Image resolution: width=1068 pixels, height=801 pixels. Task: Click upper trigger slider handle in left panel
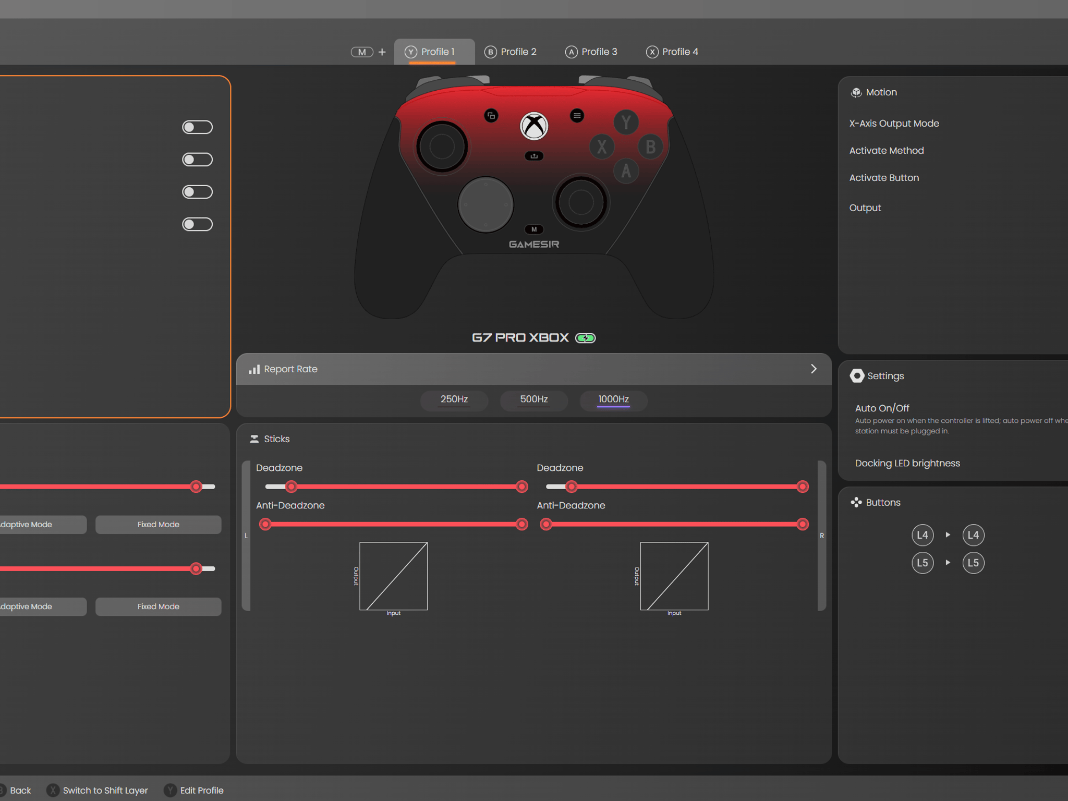196,487
